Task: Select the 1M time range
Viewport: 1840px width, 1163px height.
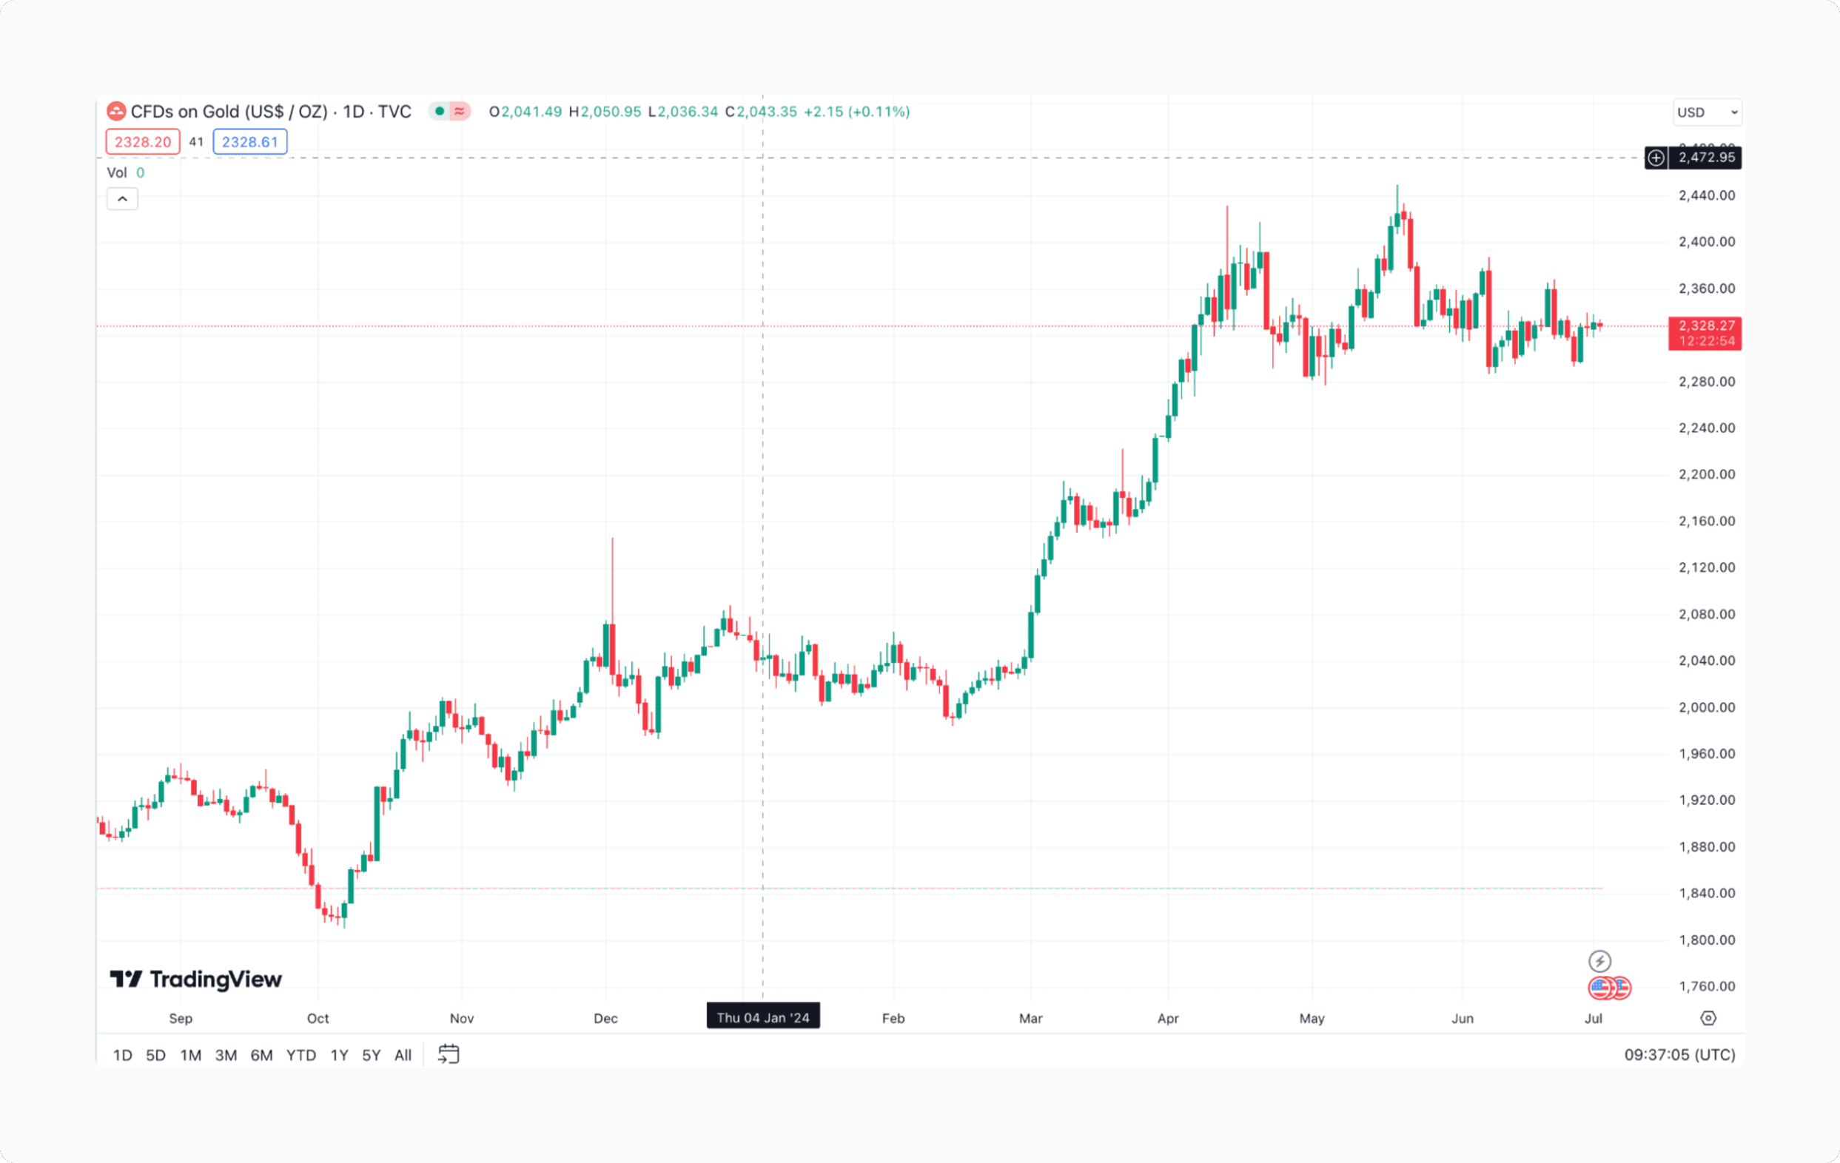Action: 191,1055
